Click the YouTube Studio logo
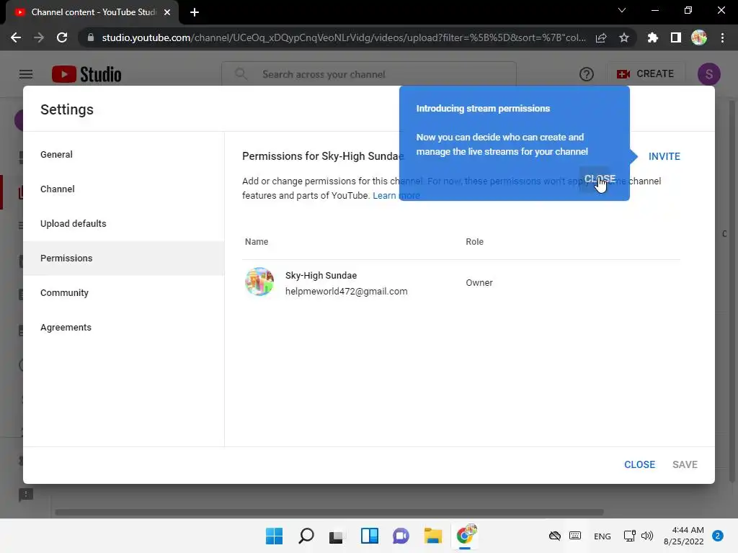Screen dimensions: 738x553 point(86,74)
